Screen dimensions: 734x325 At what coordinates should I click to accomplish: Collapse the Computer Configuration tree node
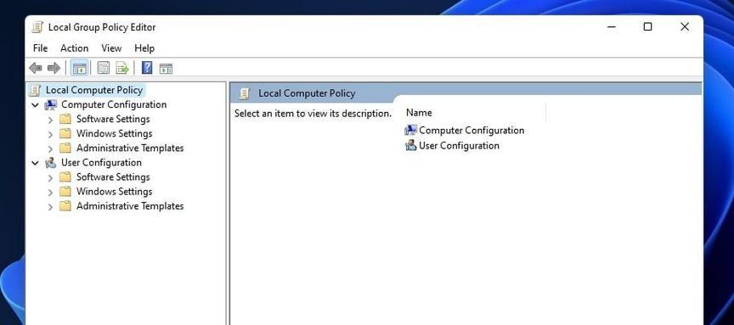click(x=35, y=104)
